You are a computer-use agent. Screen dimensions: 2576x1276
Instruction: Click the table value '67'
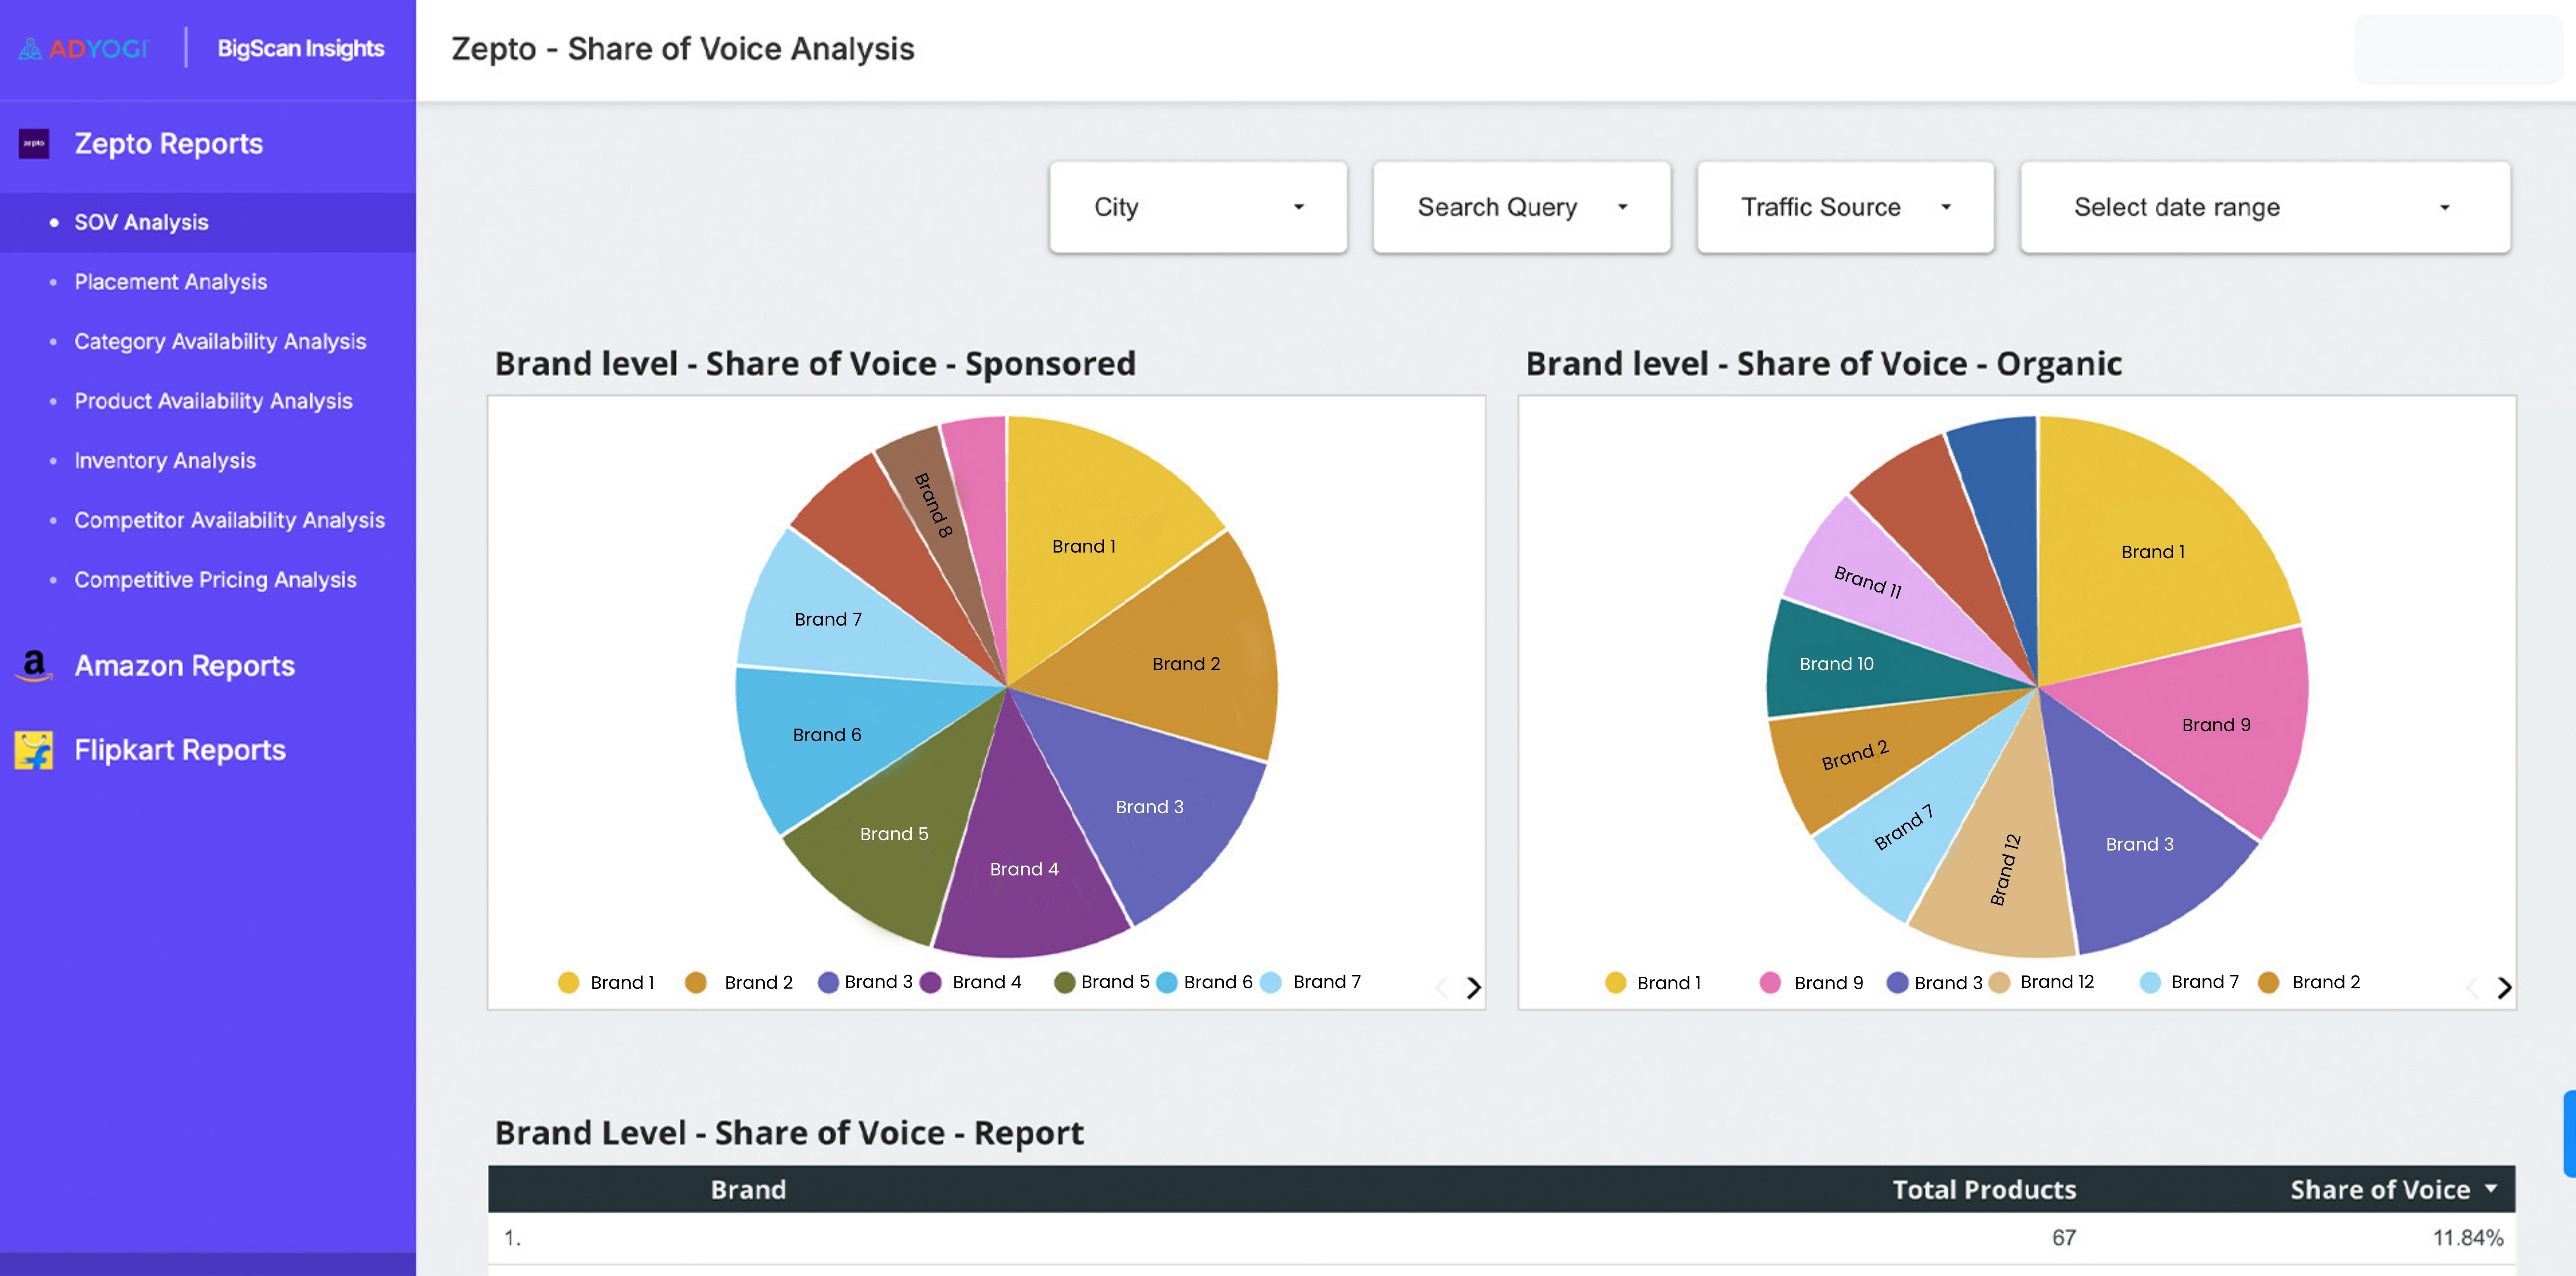2064,1237
